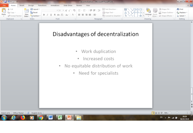The image size is (193, 133).
Task: Open Word from the taskbar
Action: [50, 117]
